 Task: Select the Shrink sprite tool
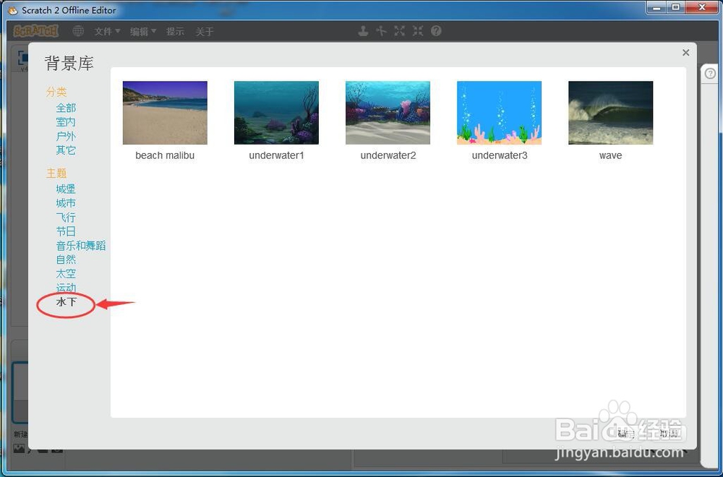pos(418,31)
